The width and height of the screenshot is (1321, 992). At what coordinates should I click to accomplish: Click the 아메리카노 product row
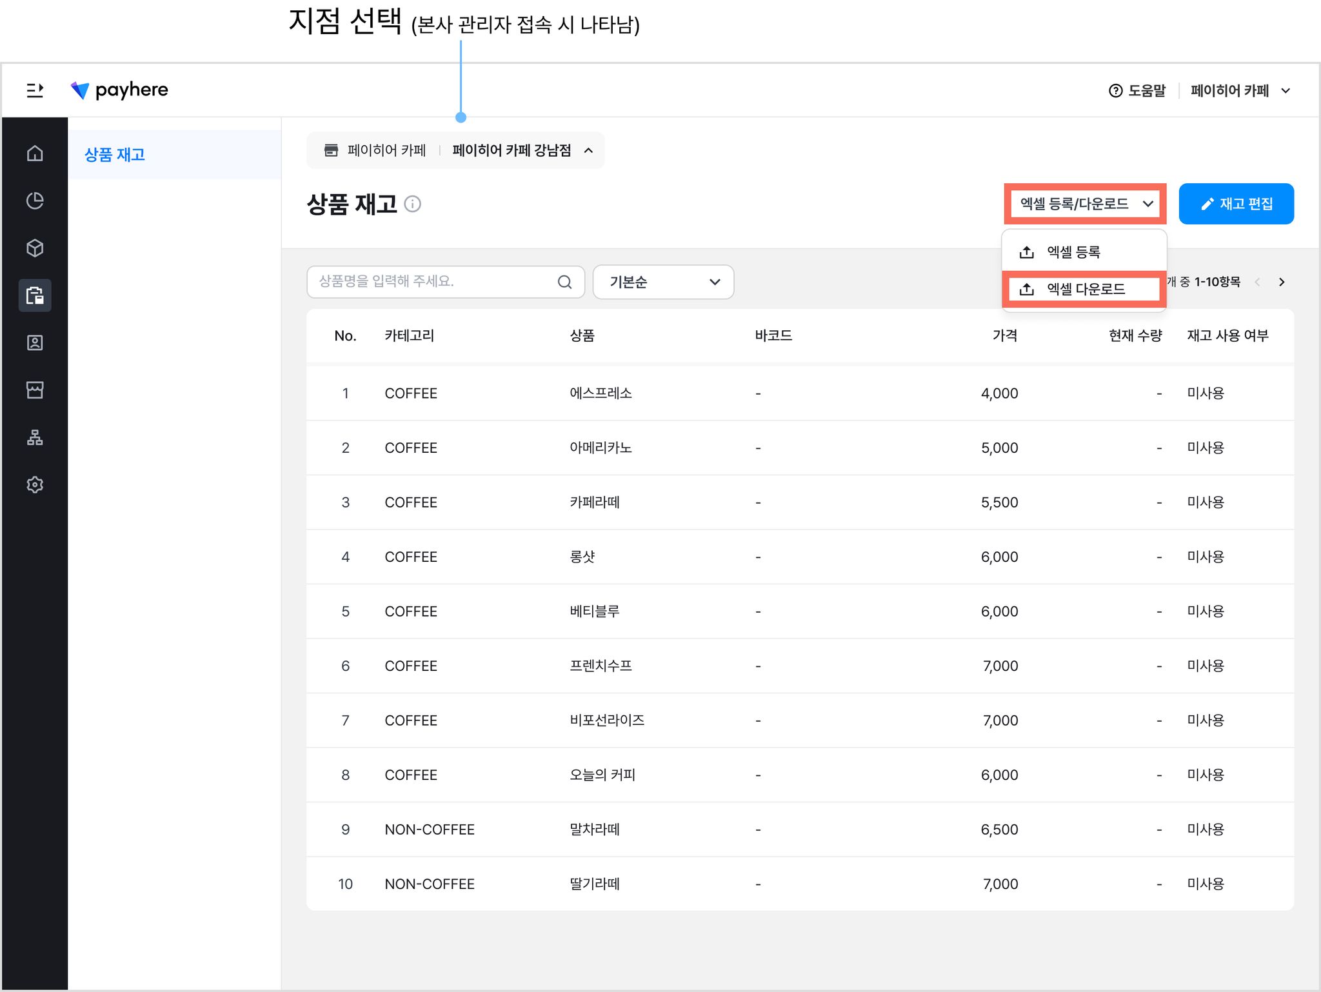tap(800, 448)
